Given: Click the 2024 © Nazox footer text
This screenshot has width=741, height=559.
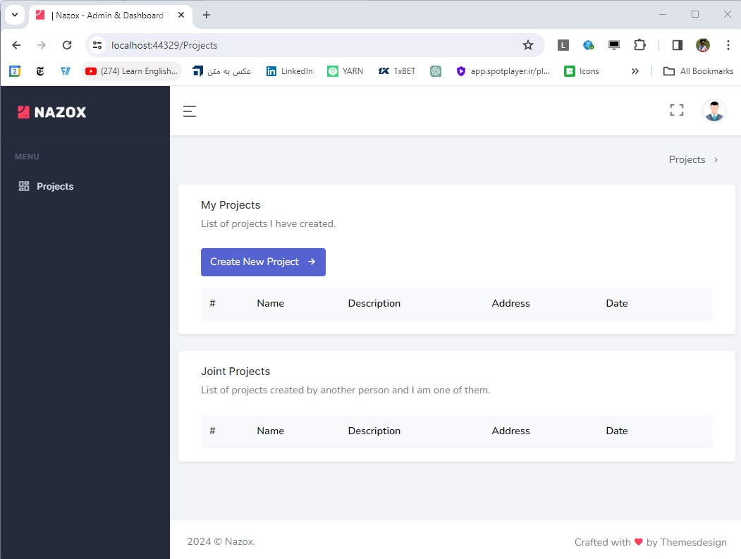Looking at the screenshot, I should (x=221, y=541).
